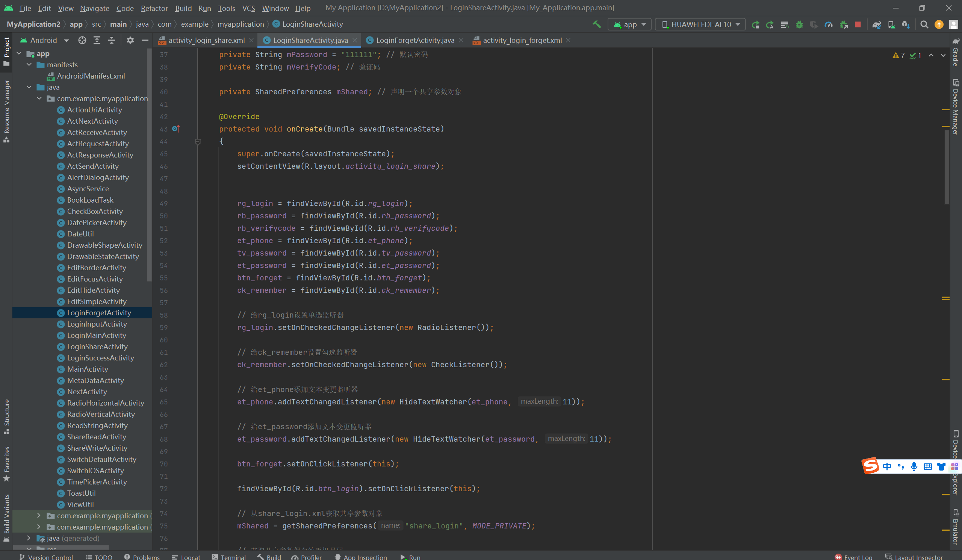Open the Profiler gauge icon in toolbar
The width and height of the screenshot is (962, 560).
coord(828,24)
